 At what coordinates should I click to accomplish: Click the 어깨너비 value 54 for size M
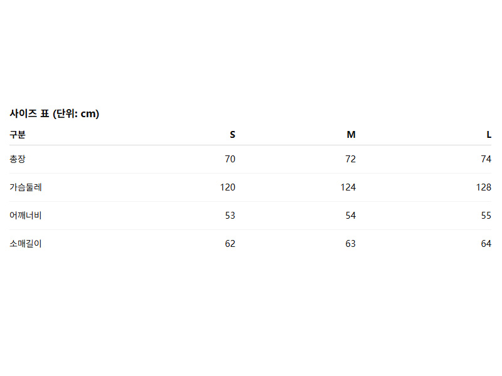[x=350, y=216]
